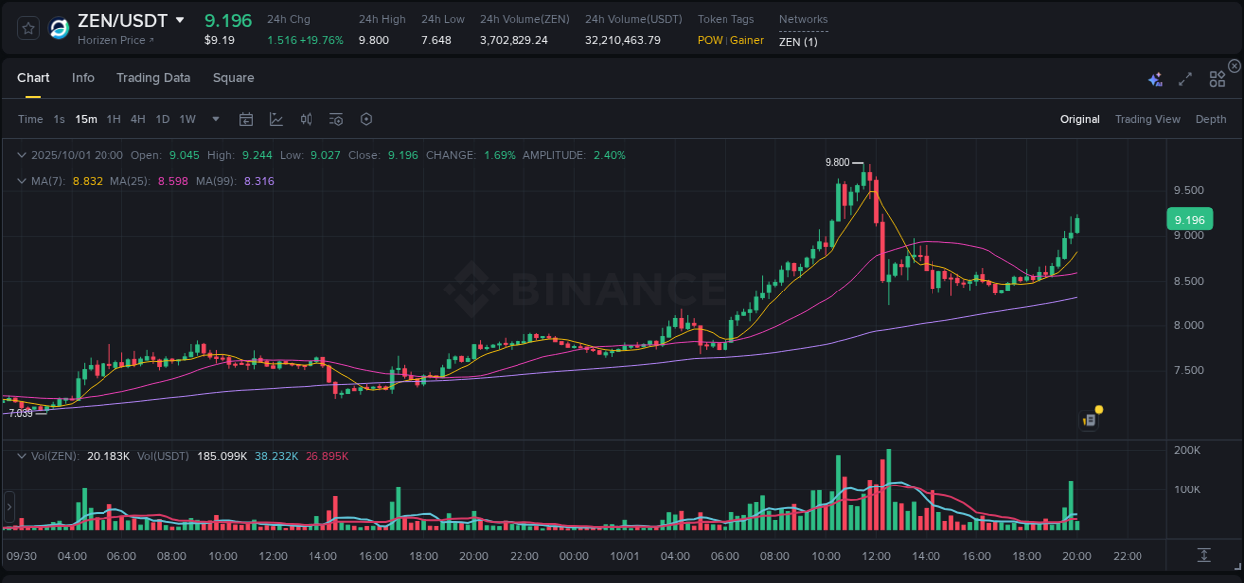Screen dimensions: 1244x583
Task: Click the order book display icon
Action: coord(306,119)
